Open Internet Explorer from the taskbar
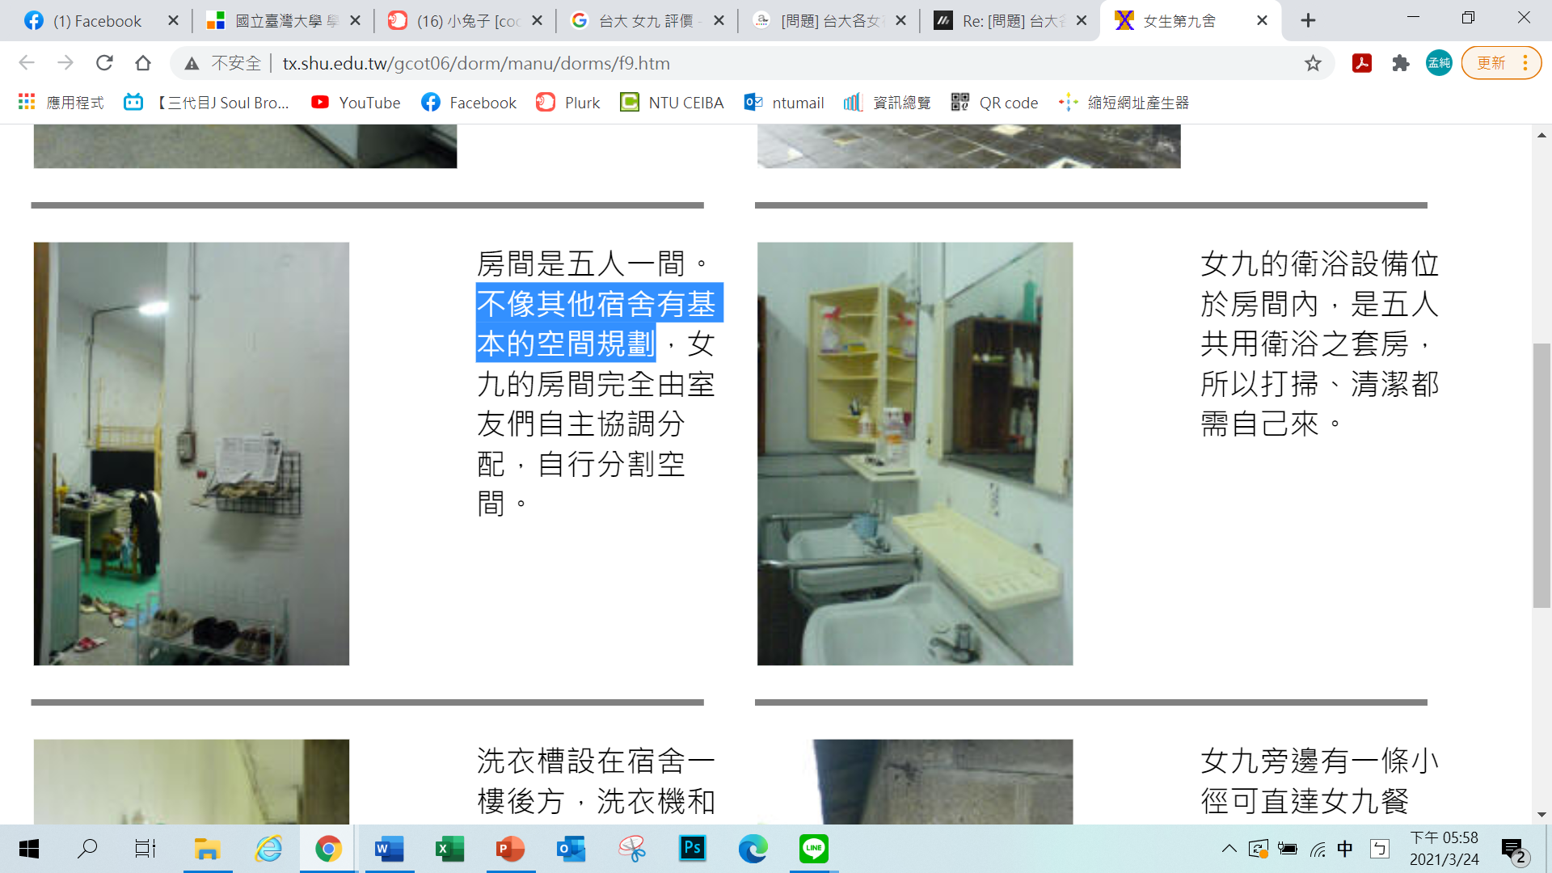This screenshot has width=1552, height=873. tap(268, 849)
